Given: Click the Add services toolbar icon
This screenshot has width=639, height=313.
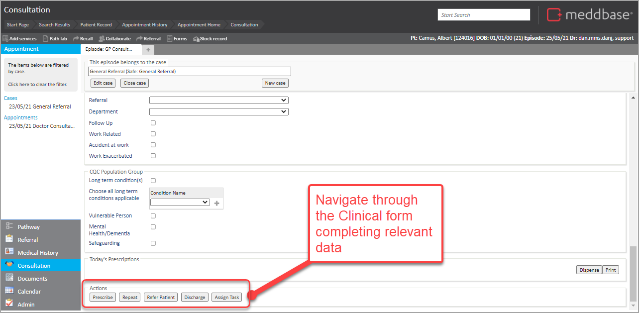Looking at the screenshot, I should coord(5,38).
